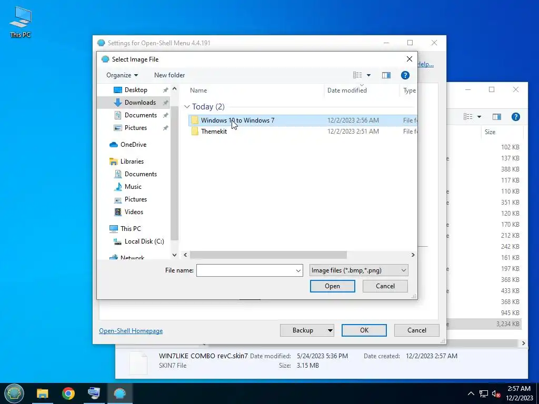Image resolution: width=539 pixels, height=404 pixels.
Task: Maximize the Open-Shell settings window
Action: (x=410, y=43)
